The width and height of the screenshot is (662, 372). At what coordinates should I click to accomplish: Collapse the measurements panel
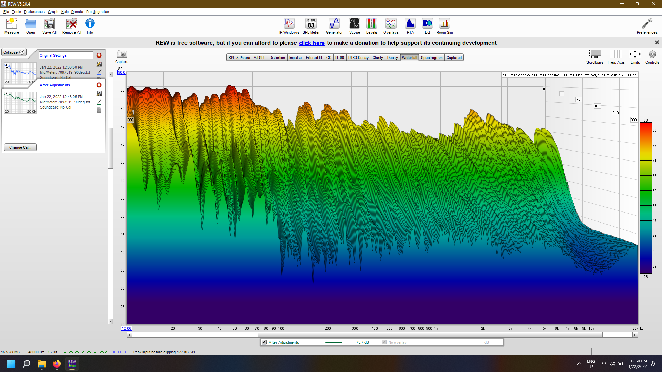[x=14, y=52]
